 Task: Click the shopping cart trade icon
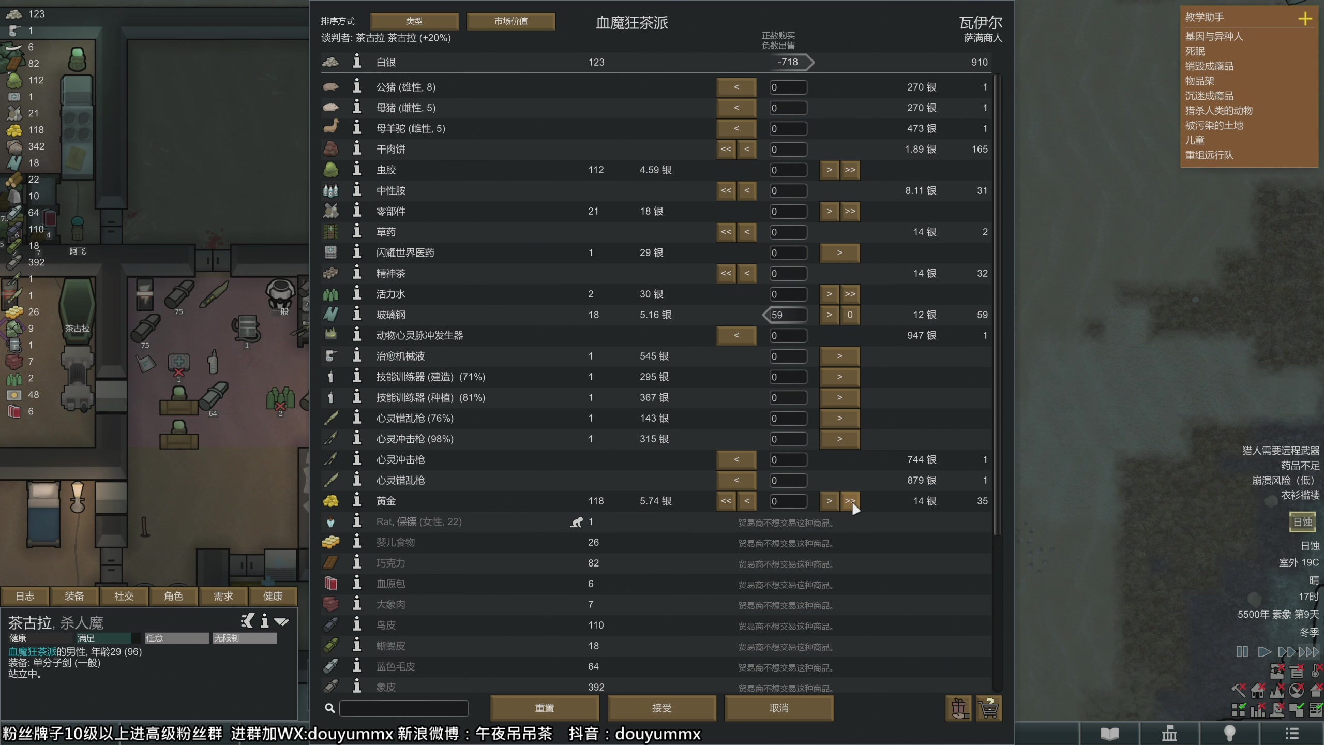click(989, 708)
